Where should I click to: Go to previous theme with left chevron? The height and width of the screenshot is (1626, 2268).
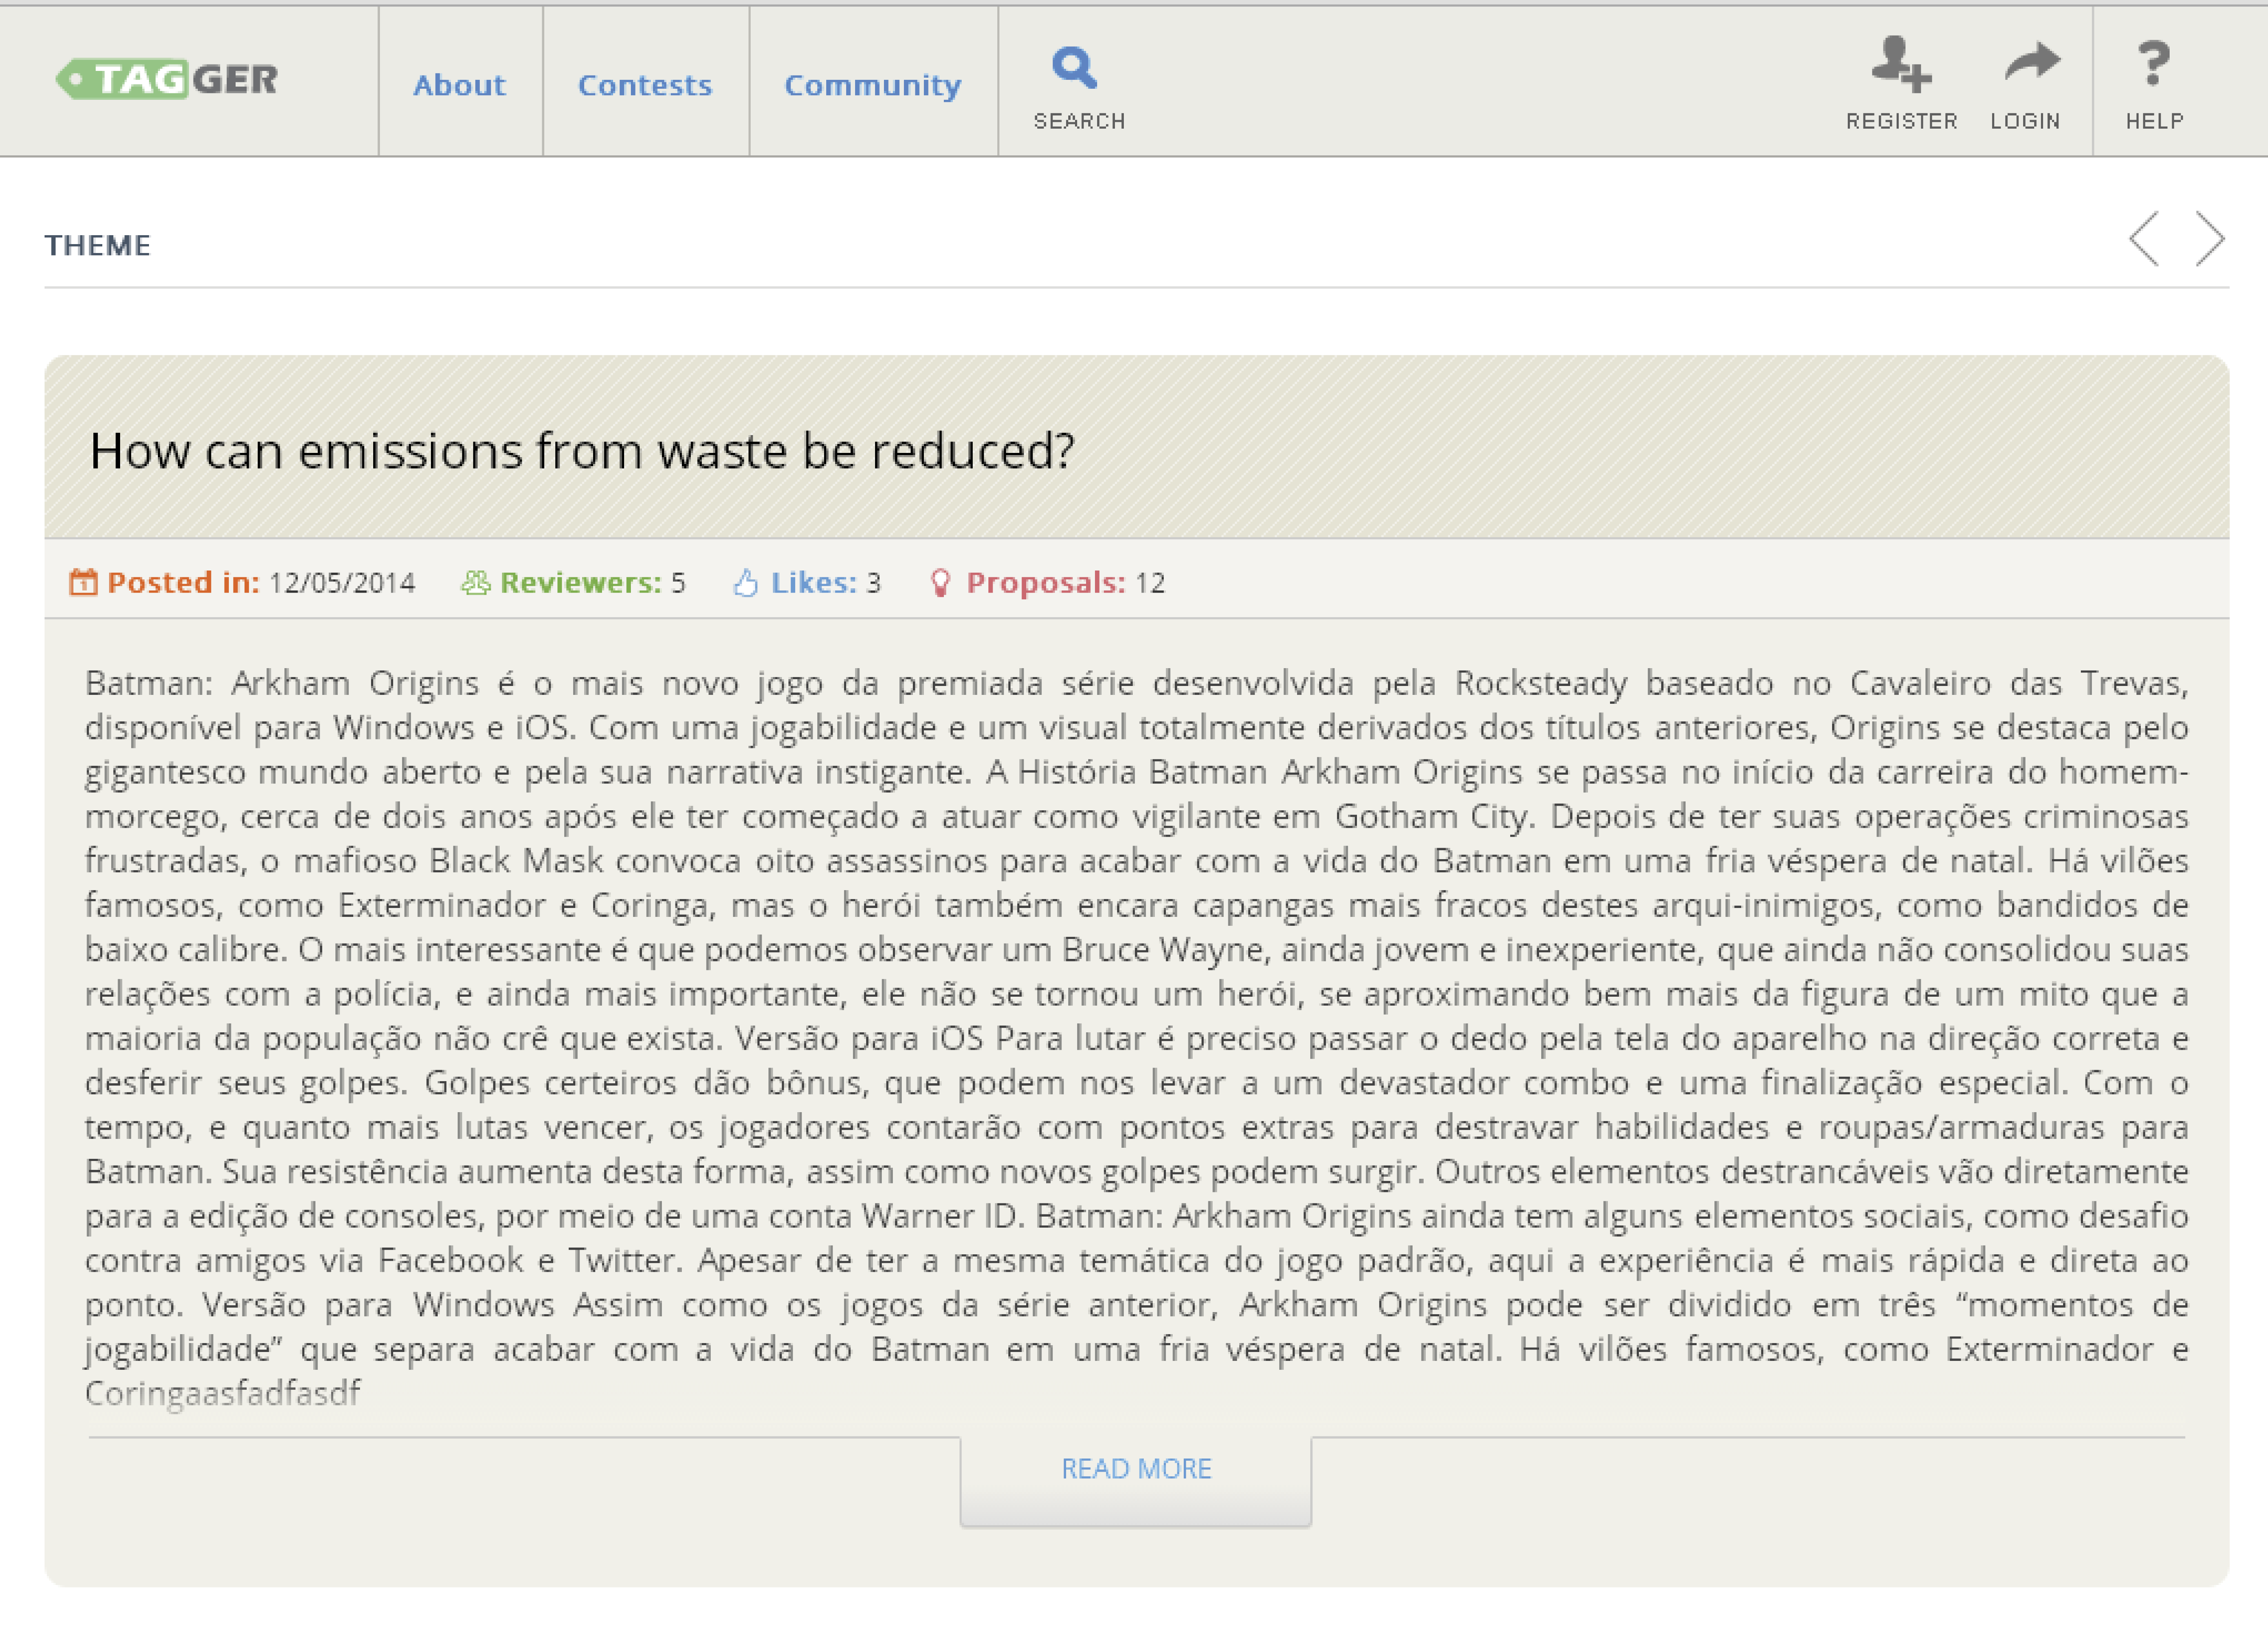(x=2144, y=239)
